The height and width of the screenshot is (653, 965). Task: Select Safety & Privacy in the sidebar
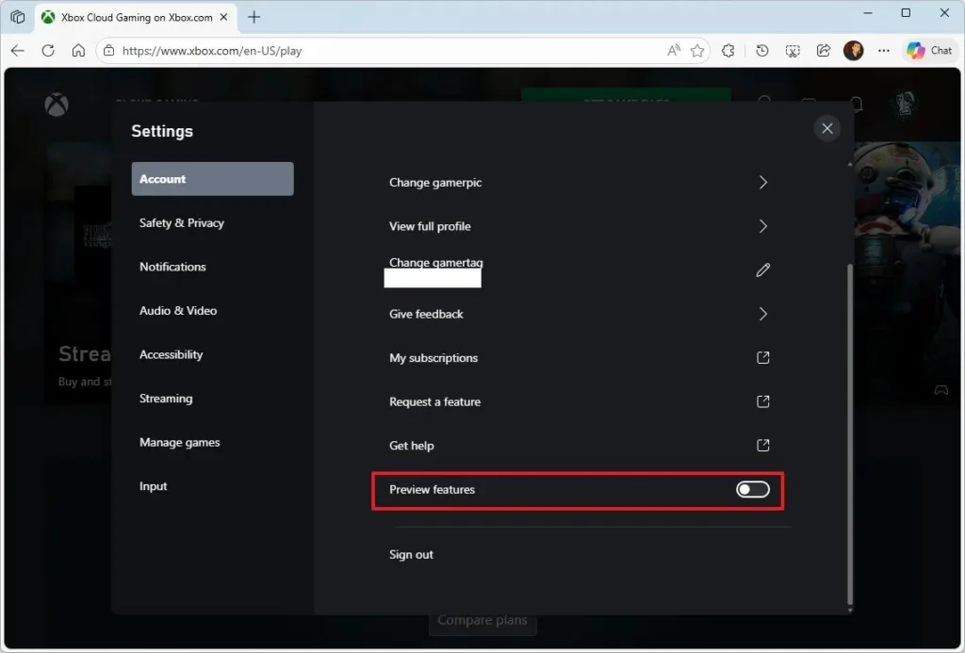coord(181,223)
